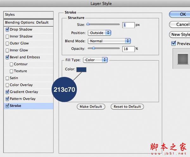
Task: Uncheck the Drop Shadow checkbox
Action: pyautogui.click(x=7, y=29)
